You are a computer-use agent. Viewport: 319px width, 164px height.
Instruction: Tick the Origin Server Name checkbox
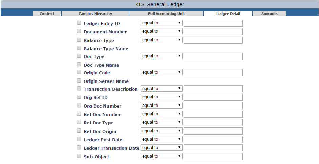(79, 80)
